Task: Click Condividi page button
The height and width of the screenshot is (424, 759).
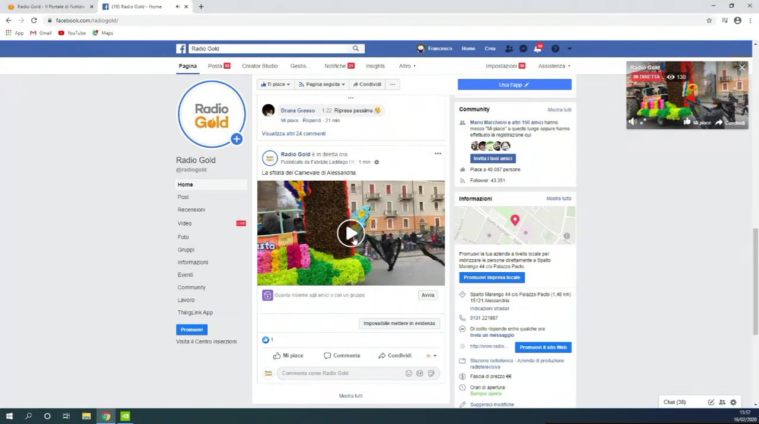Action: pyautogui.click(x=367, y=84)
